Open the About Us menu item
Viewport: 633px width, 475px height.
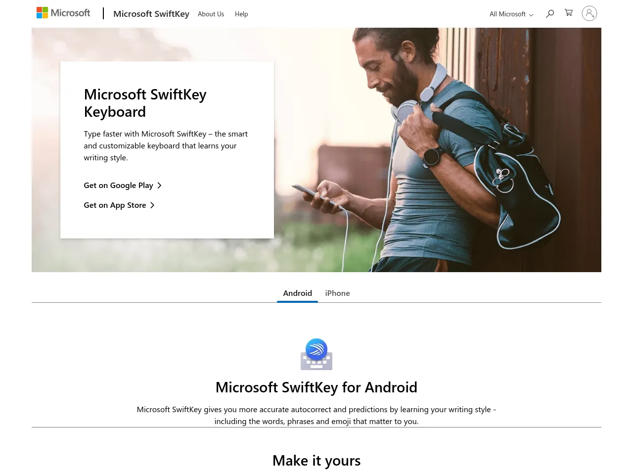tap(211, 14)
